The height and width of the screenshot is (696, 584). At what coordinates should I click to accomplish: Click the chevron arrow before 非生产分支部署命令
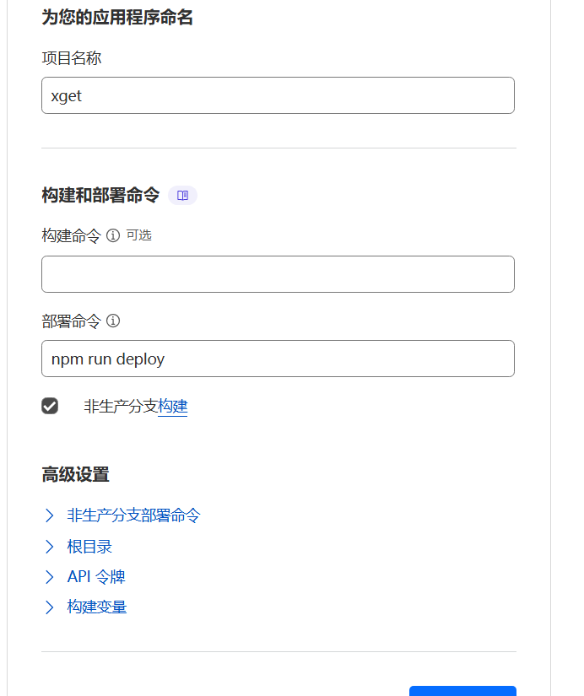[x=50, y=515]
